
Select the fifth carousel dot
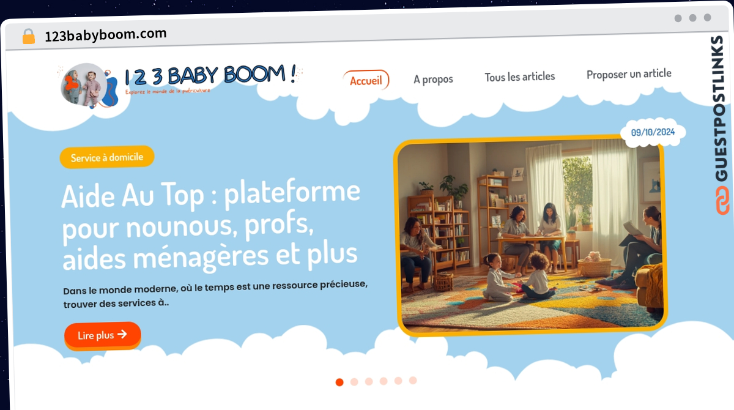(x=398, y=381)
